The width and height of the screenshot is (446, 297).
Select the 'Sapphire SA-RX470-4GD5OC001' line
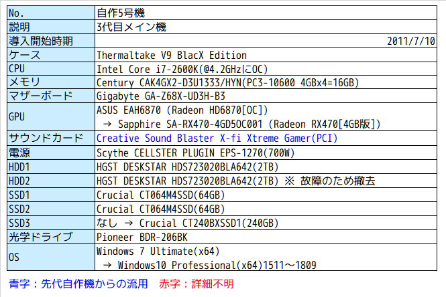pyautogui.click(x=241, y=124)
